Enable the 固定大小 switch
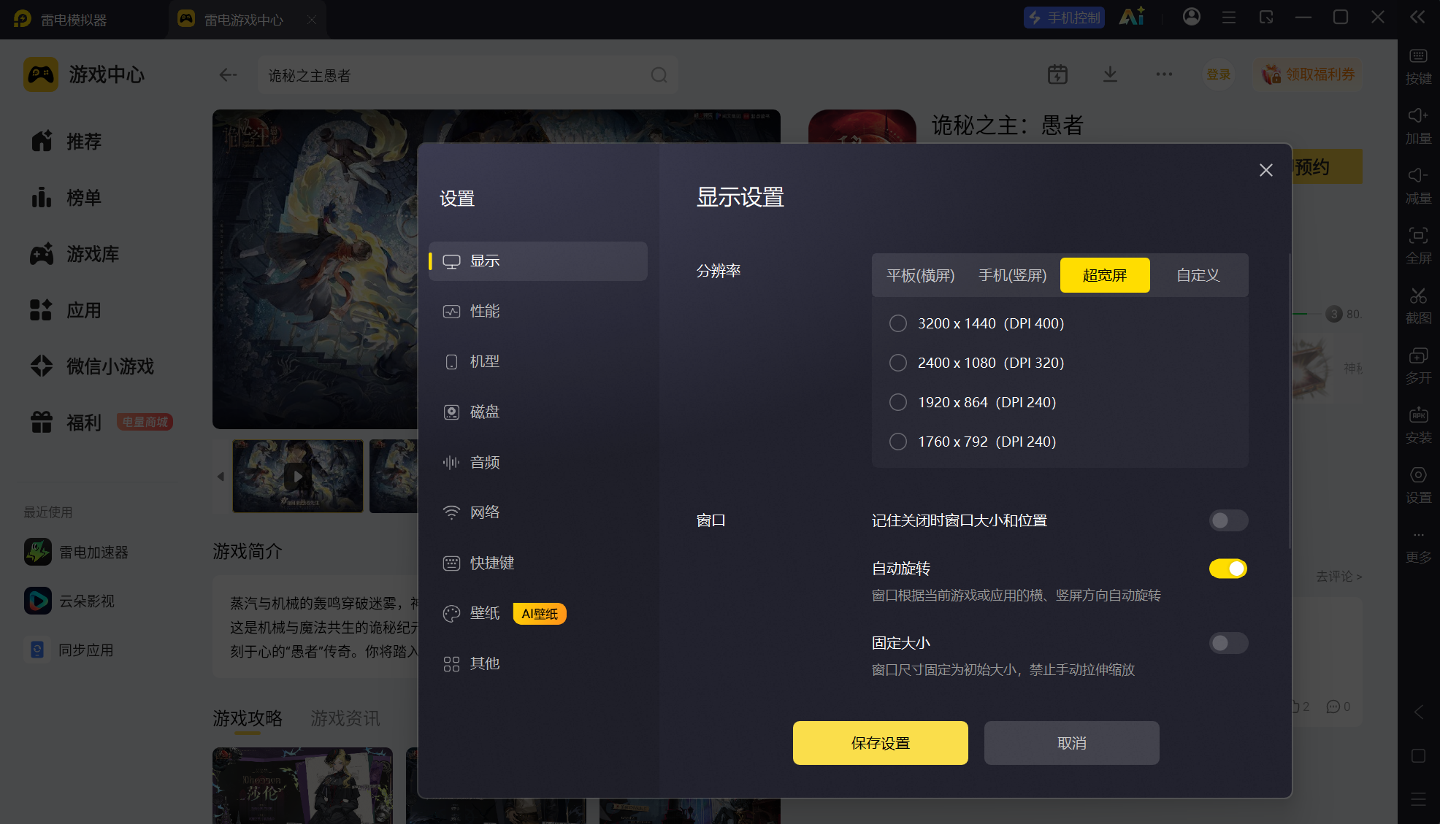 pyautogui.click(x=1228, y=643)
